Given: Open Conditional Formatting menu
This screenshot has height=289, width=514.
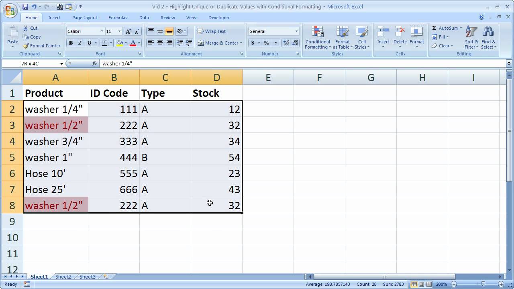Looking at the screenshot, I should pos(318,37).
